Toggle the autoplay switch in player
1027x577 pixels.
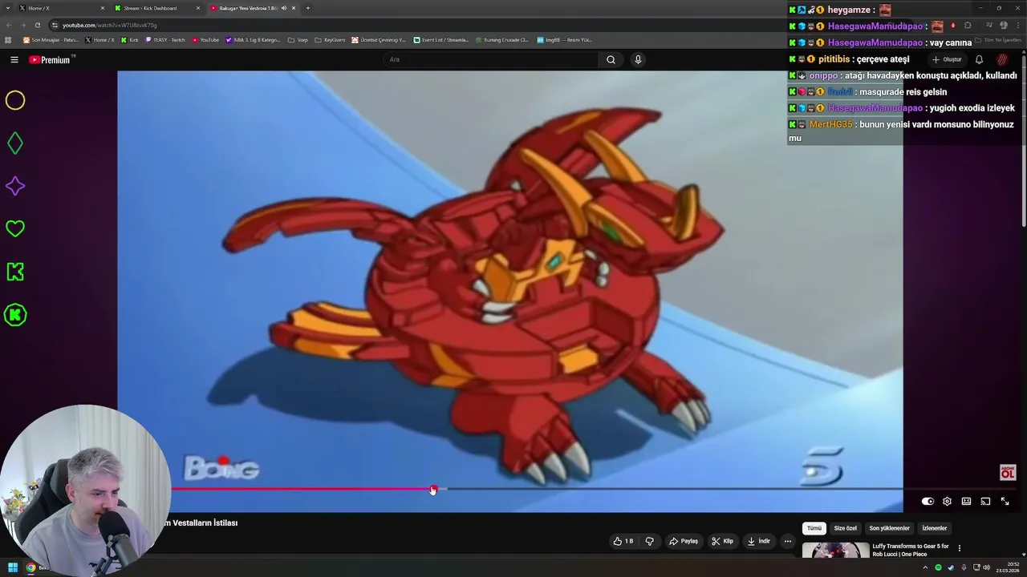pos(928,501)
